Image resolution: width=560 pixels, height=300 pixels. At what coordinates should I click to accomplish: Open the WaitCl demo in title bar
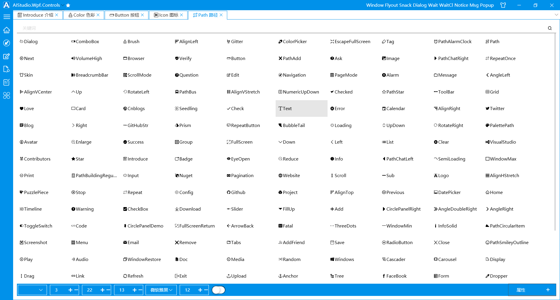point(446,5)
